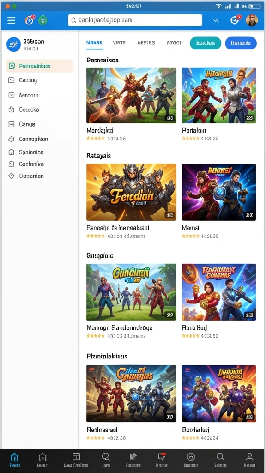The width and height of the screenshot is (266, 473).
Task: Click into the header search field
Action: pyautogui.click(x=135, y=20)
